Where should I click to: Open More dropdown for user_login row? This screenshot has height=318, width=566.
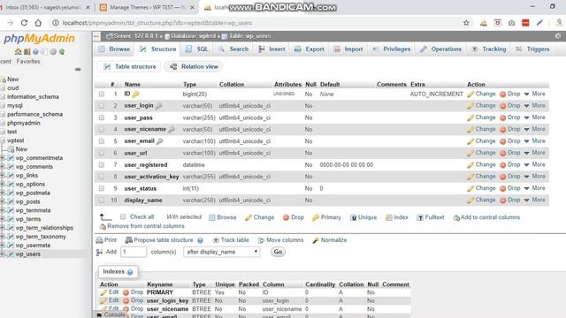pyautogui.click(x=534, y=106)
